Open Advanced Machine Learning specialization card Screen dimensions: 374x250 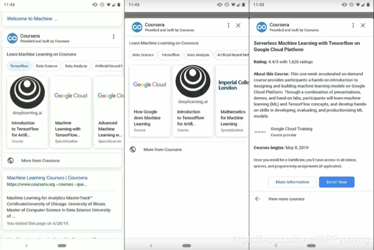(x=109, y=112)
